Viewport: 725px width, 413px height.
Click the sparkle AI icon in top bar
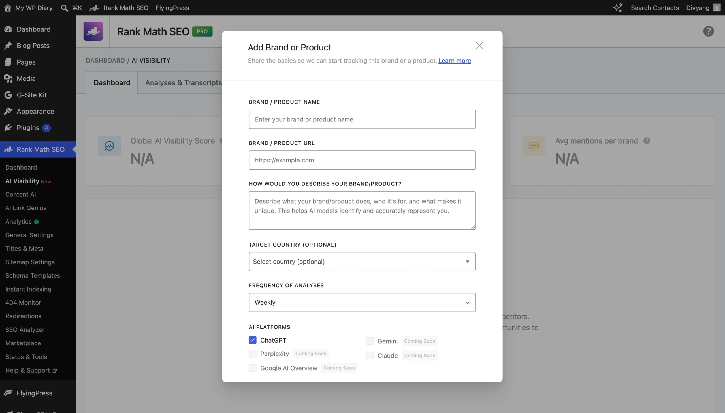click(618, 8)
